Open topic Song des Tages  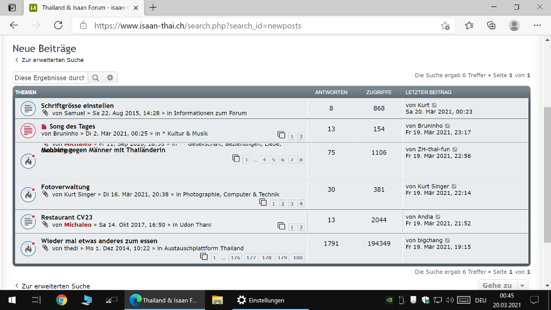[x=73, y=126]
